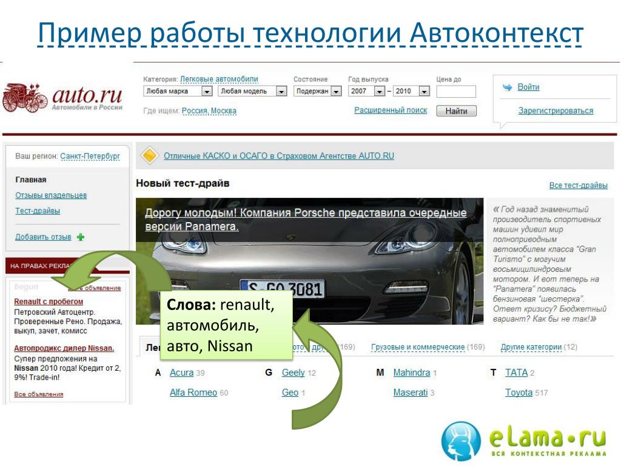The height and width of the screenshot is (466, 621).
Task: Select Главная in the sidebar menu
Action: click(x=31, y=180)
